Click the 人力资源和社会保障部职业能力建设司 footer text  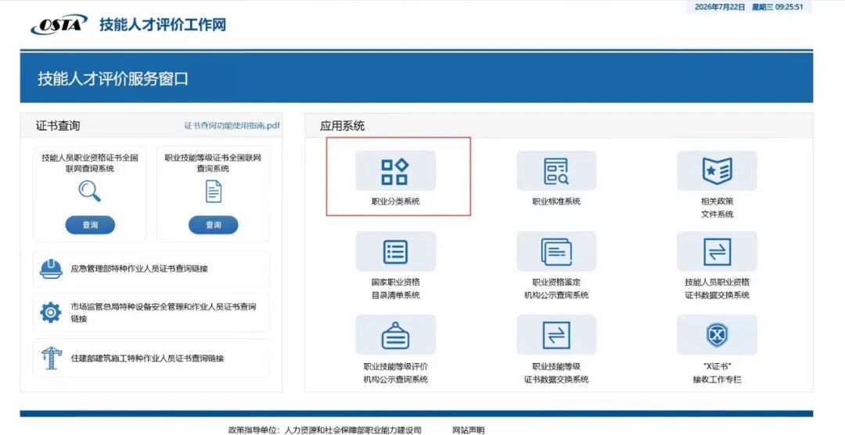[x=352, y=430]
